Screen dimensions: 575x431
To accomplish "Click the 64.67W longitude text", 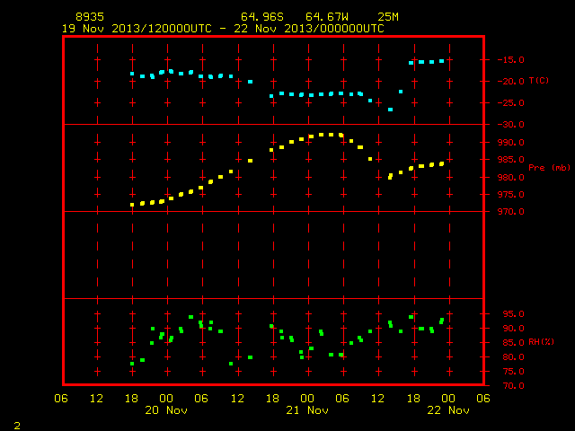I will [327, 17].
